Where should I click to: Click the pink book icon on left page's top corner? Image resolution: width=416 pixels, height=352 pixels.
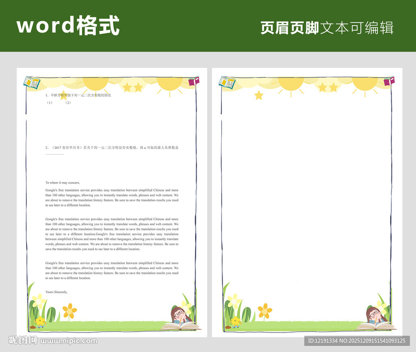click(194, 82)
